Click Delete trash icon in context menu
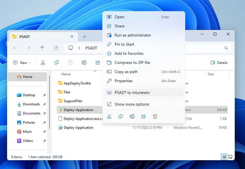 click(x=155, y=116)
